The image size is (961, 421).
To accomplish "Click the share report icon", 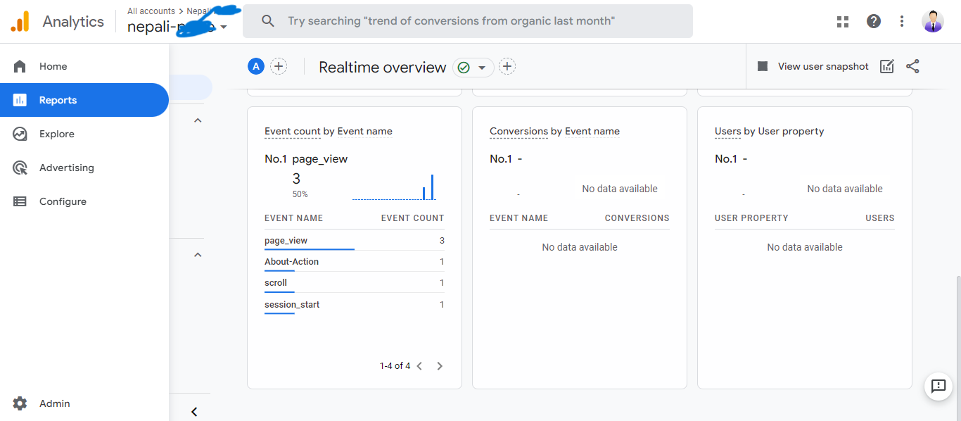I will pos(912,65).
